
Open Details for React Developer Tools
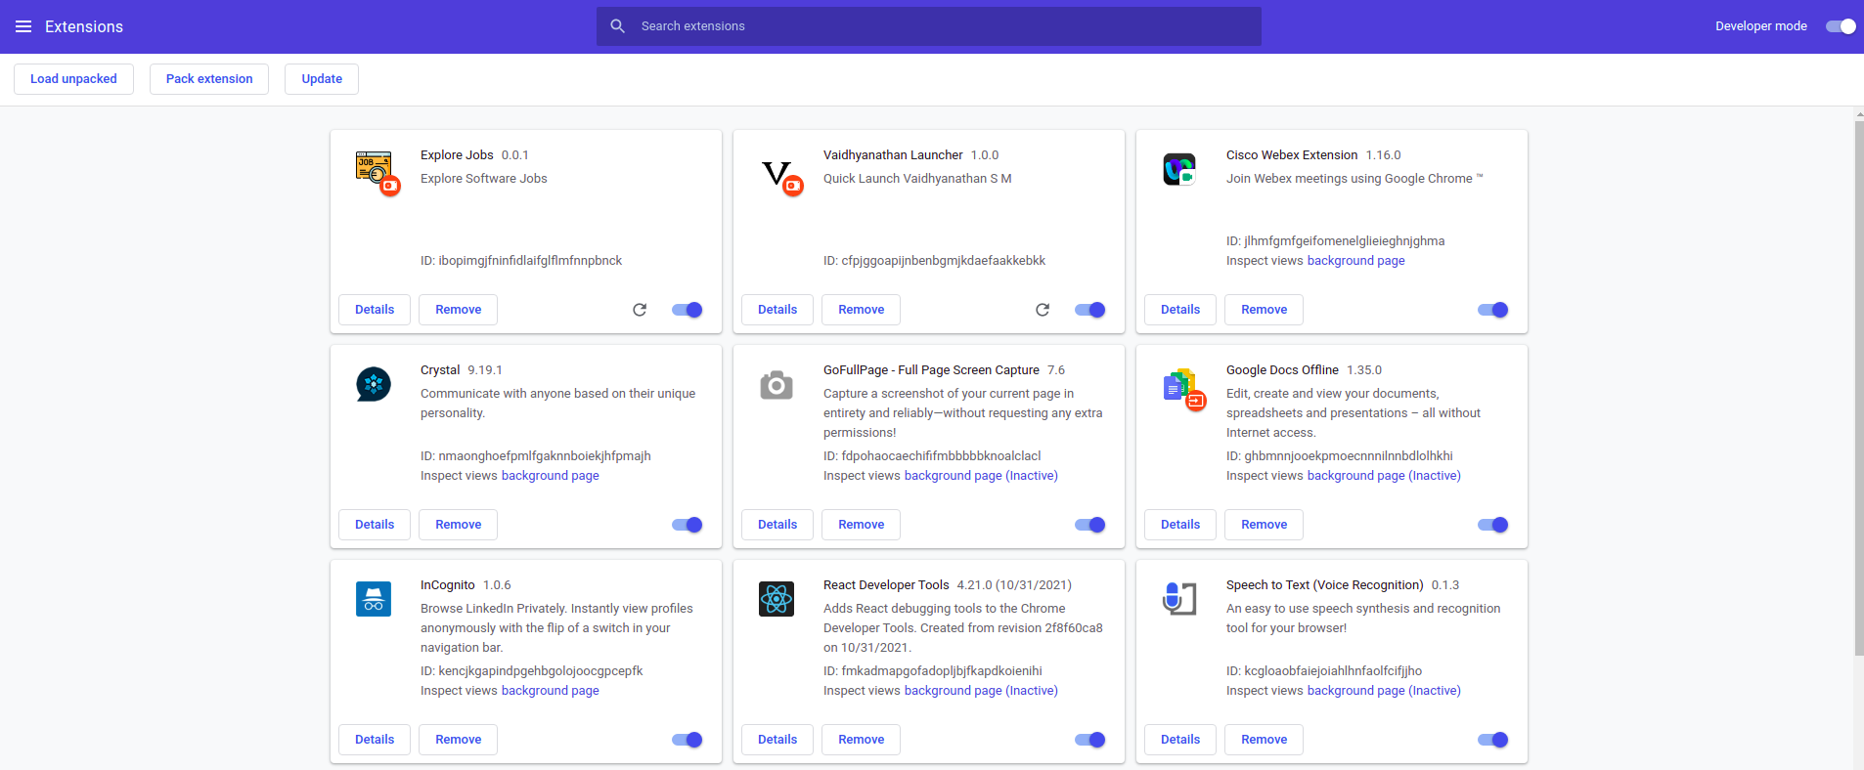click(x=777, y=740)
